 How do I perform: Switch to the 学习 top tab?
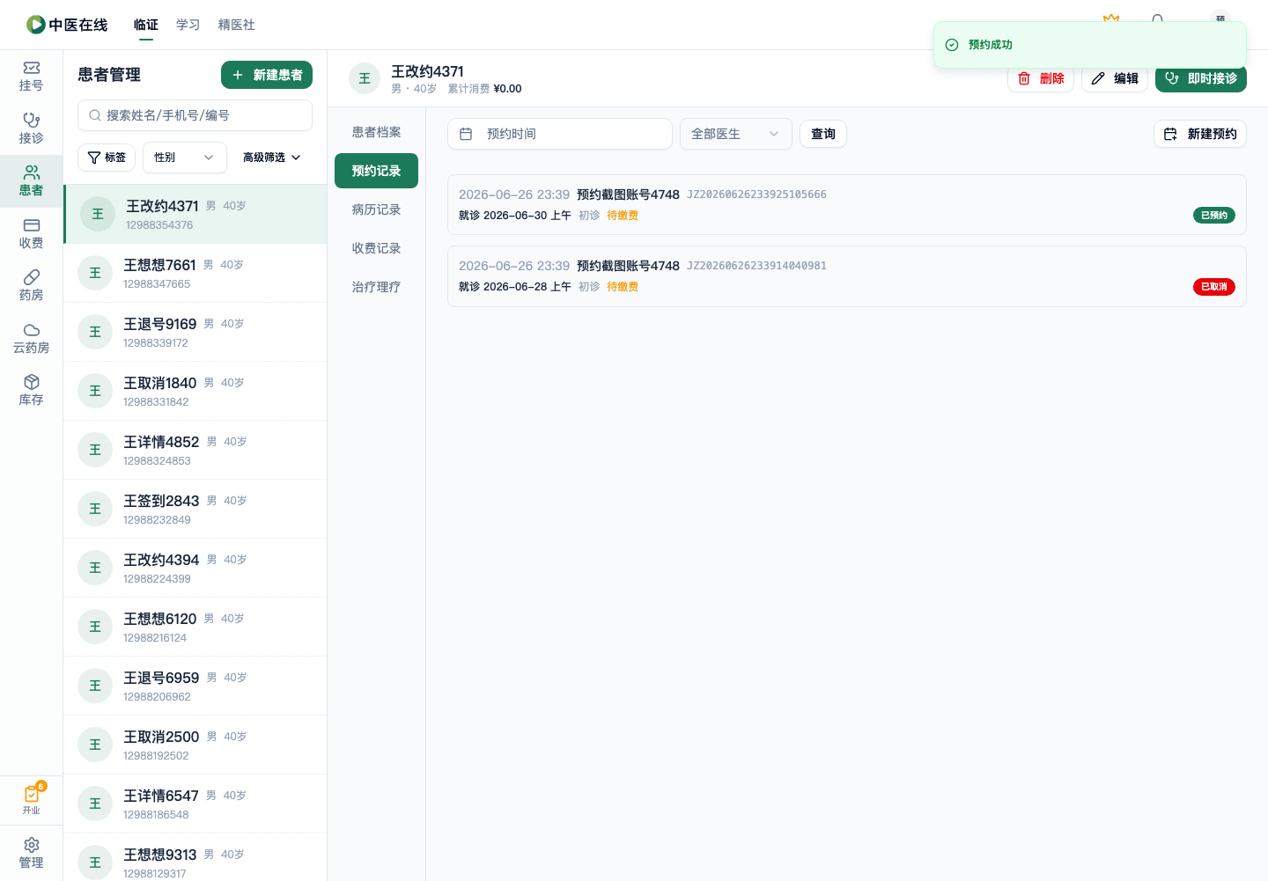(x=188, y=25)
